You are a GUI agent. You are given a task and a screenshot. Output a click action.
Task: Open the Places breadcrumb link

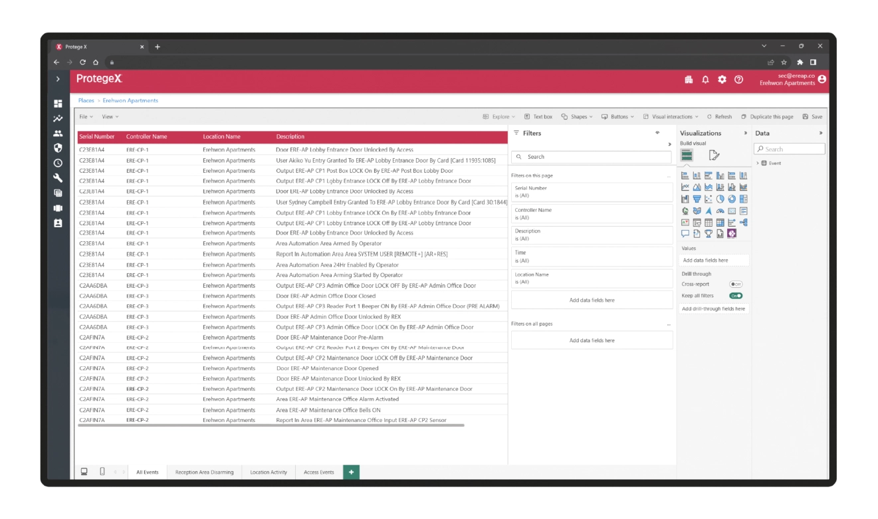(86, 100)
